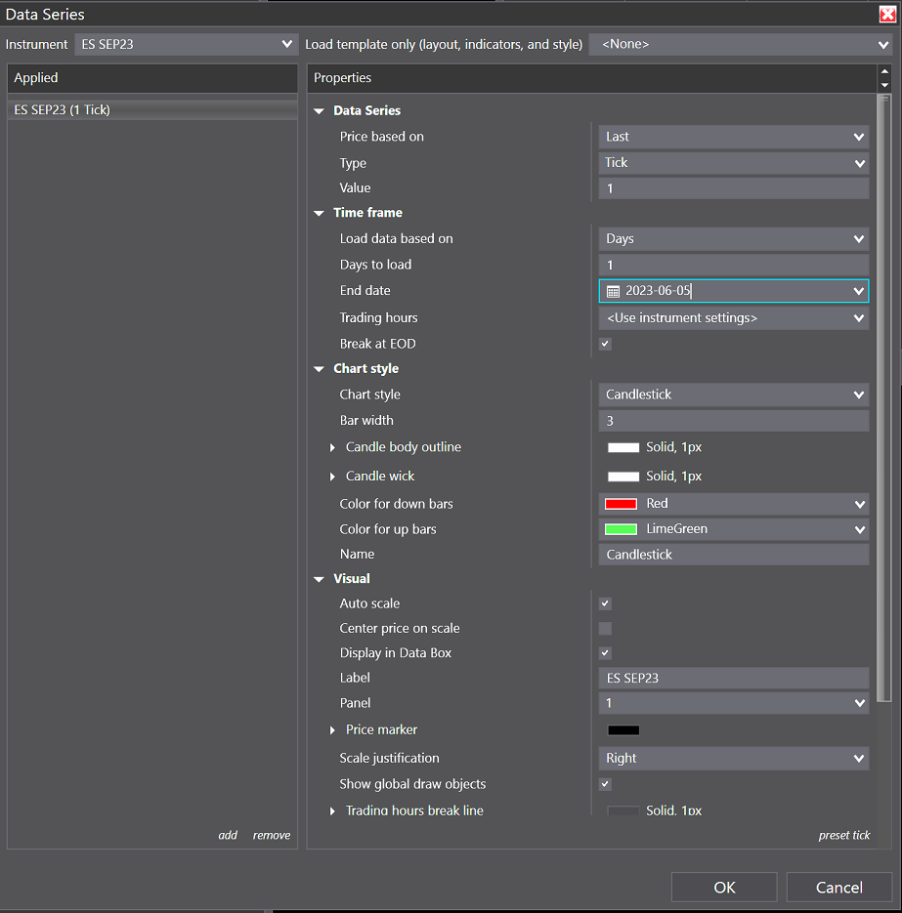Open Color for down bars Red dropdown
Viewport: 902px width, 913px height.
click(734, 504)
